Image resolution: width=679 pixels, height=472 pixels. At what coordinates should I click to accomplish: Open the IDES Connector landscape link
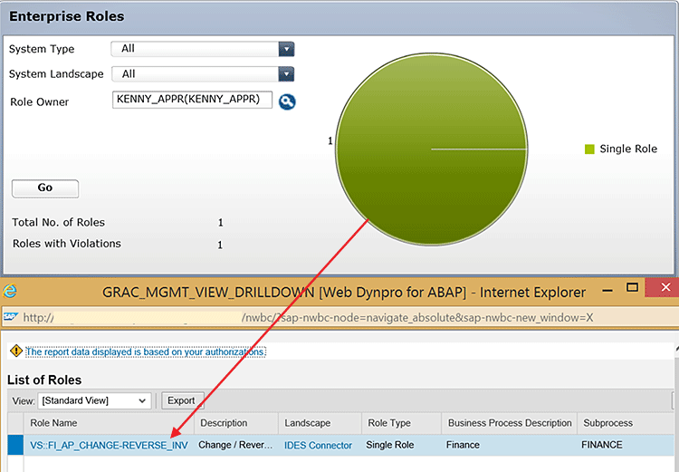coord(318,445)
